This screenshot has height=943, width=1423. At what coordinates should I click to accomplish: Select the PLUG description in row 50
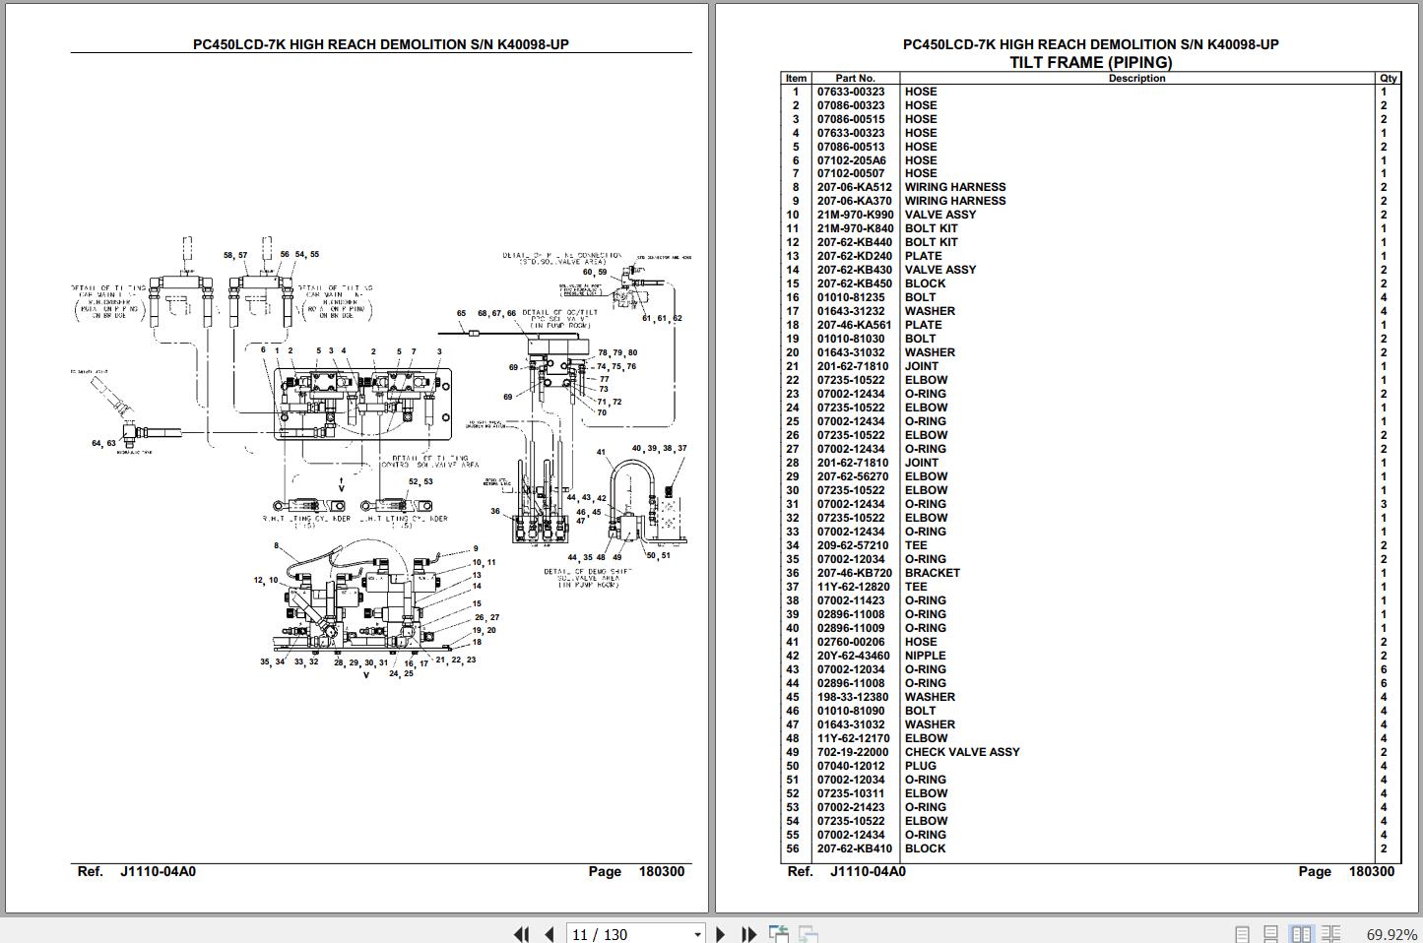point(921,766)
